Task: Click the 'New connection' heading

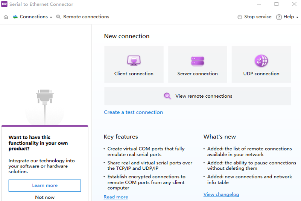Action: click(127, 36)
